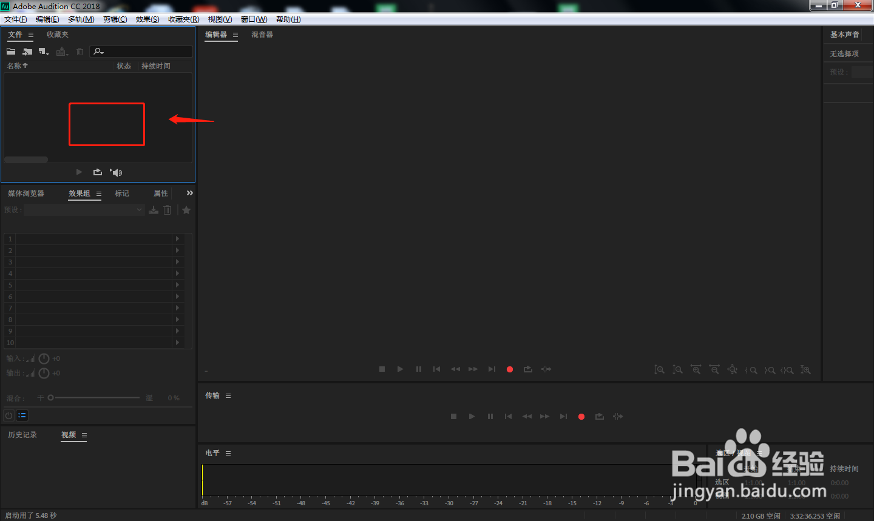Expand effect slot 10 arrow

click(x=177, y=343)
